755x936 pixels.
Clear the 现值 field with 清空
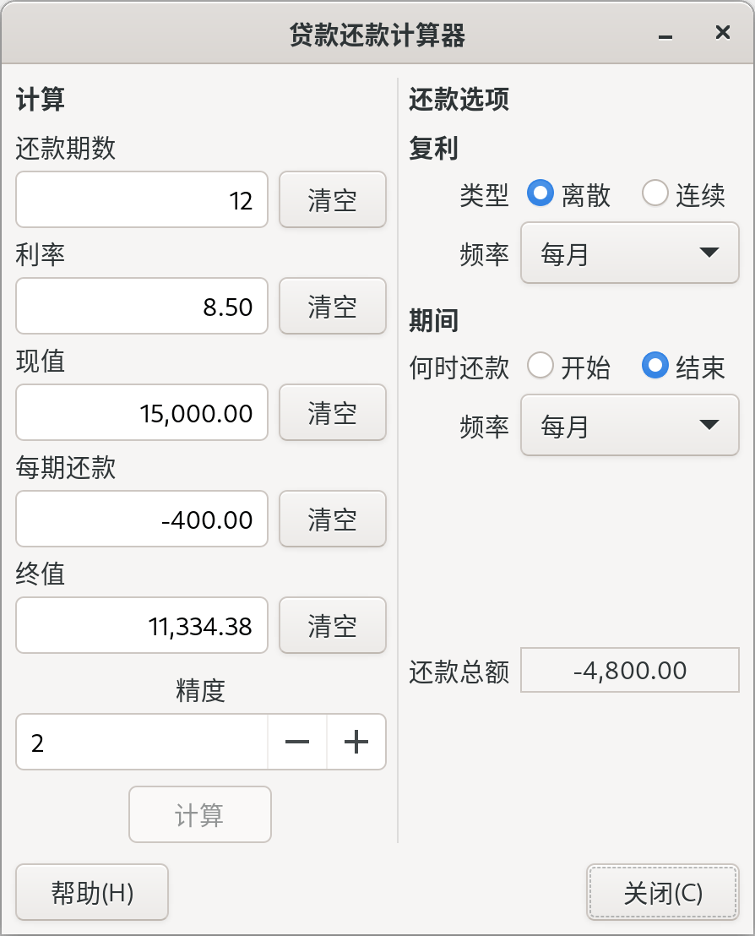[333, 412]
